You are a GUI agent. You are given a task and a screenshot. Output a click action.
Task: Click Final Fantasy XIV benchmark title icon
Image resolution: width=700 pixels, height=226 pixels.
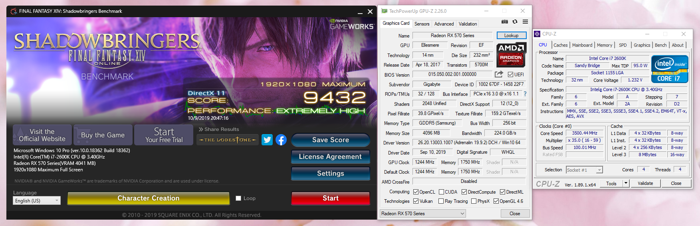(14, 11)
